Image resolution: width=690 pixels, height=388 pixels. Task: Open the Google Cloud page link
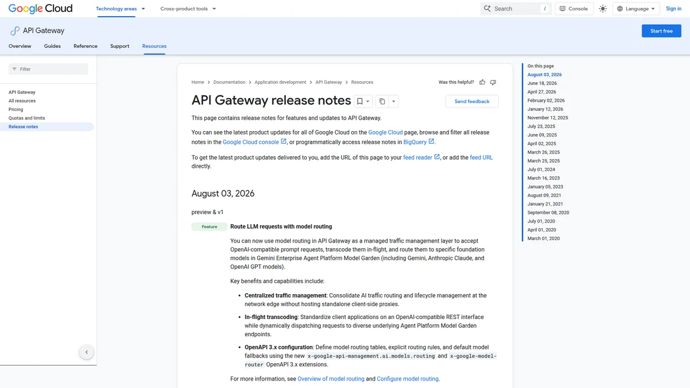385,132
